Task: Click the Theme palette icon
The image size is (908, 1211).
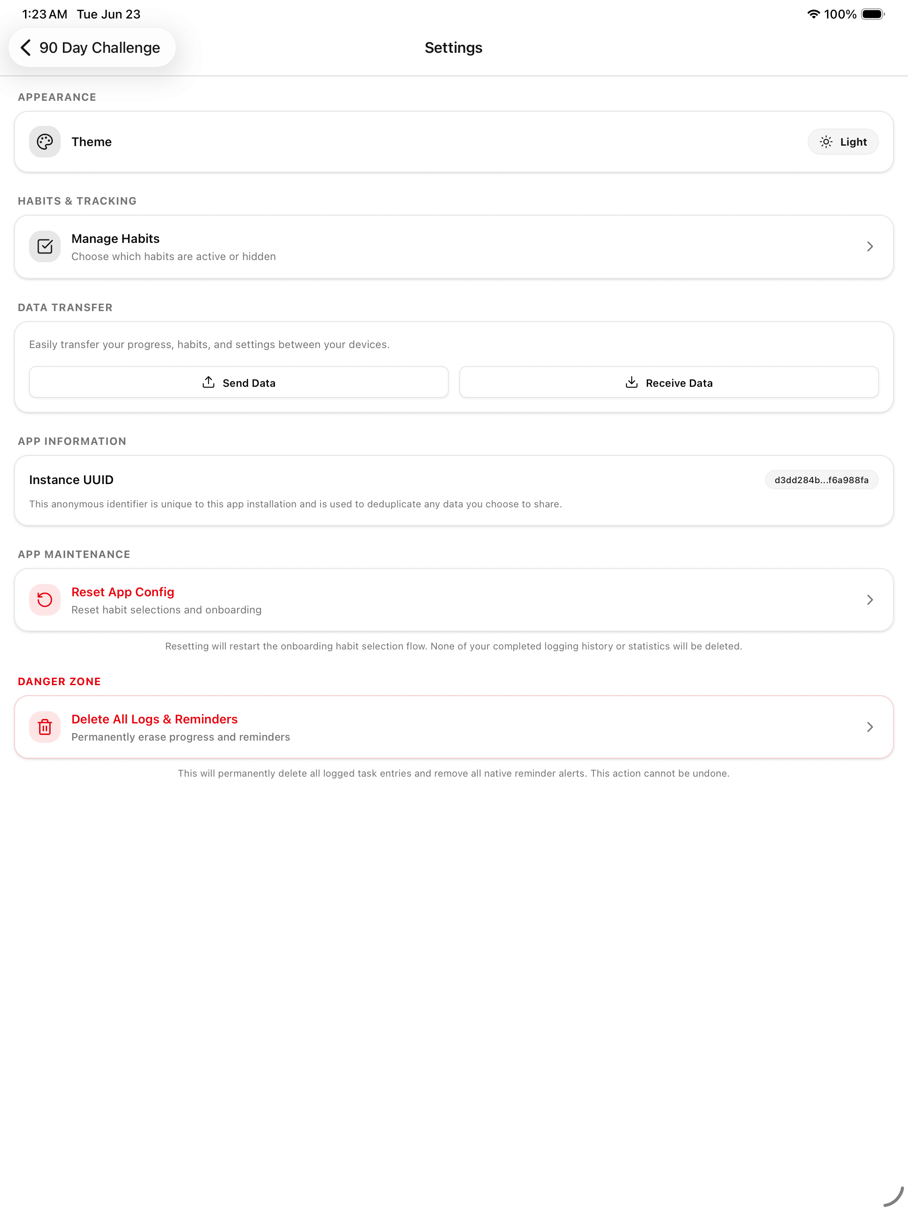Action: pyautogui.click(x=45, y=142)
